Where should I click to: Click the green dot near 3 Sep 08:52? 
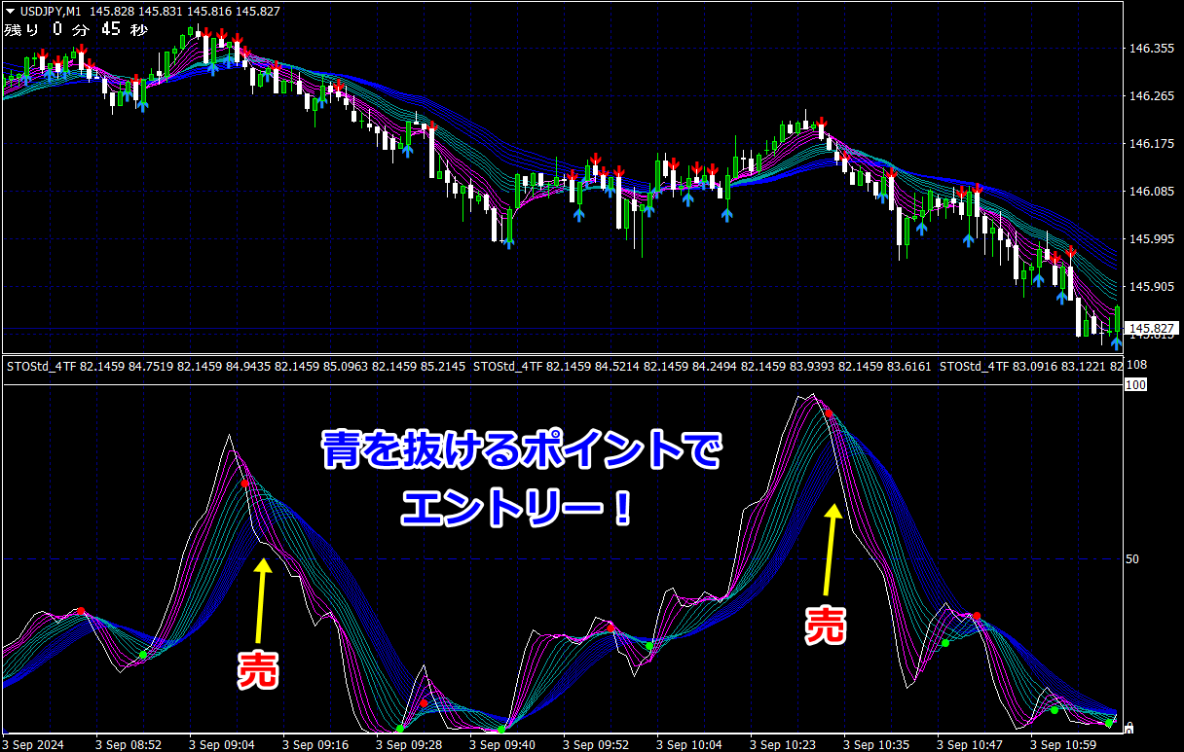(143, 655)
